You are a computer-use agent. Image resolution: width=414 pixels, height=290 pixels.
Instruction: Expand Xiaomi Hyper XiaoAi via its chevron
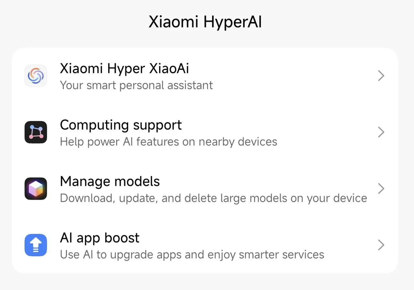381,76
